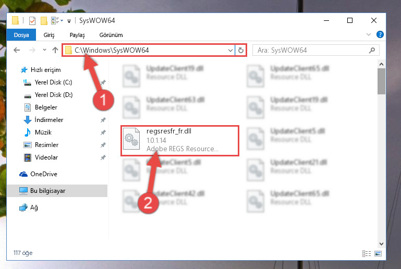This screenshot has width=401, height=269.
Task: Click the New folder icon in title bar
Action: (44, 21)
